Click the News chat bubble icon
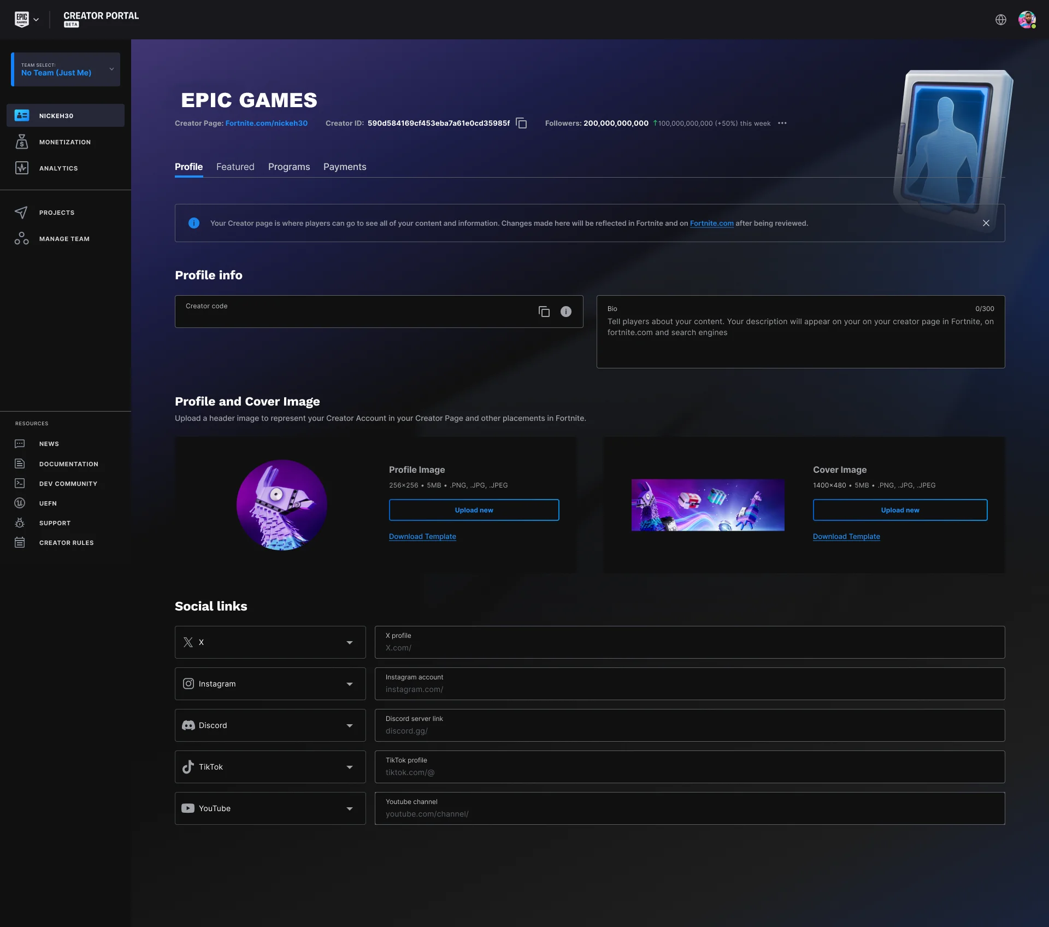1049x927 pixels. pyautogui.click(x=20, y=444)
